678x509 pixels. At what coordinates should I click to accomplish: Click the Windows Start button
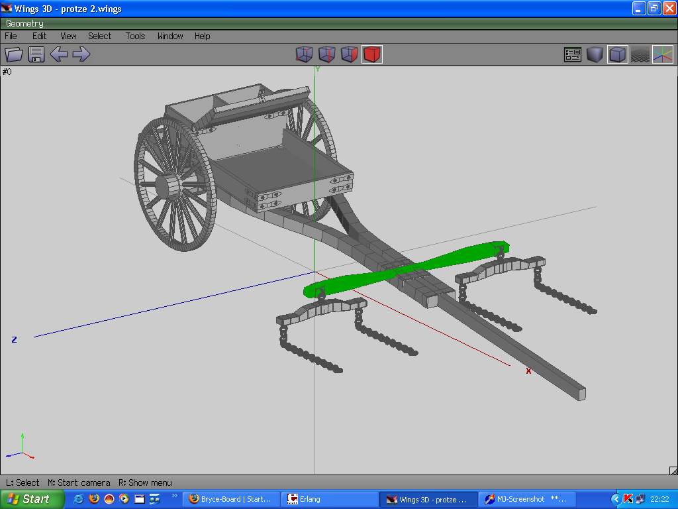pos(31,499)
